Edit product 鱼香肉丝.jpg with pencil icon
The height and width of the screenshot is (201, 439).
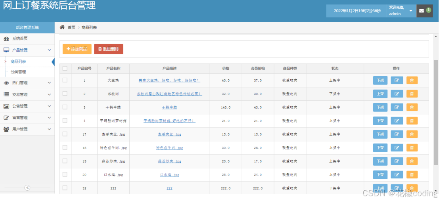[x=397, y=134]
